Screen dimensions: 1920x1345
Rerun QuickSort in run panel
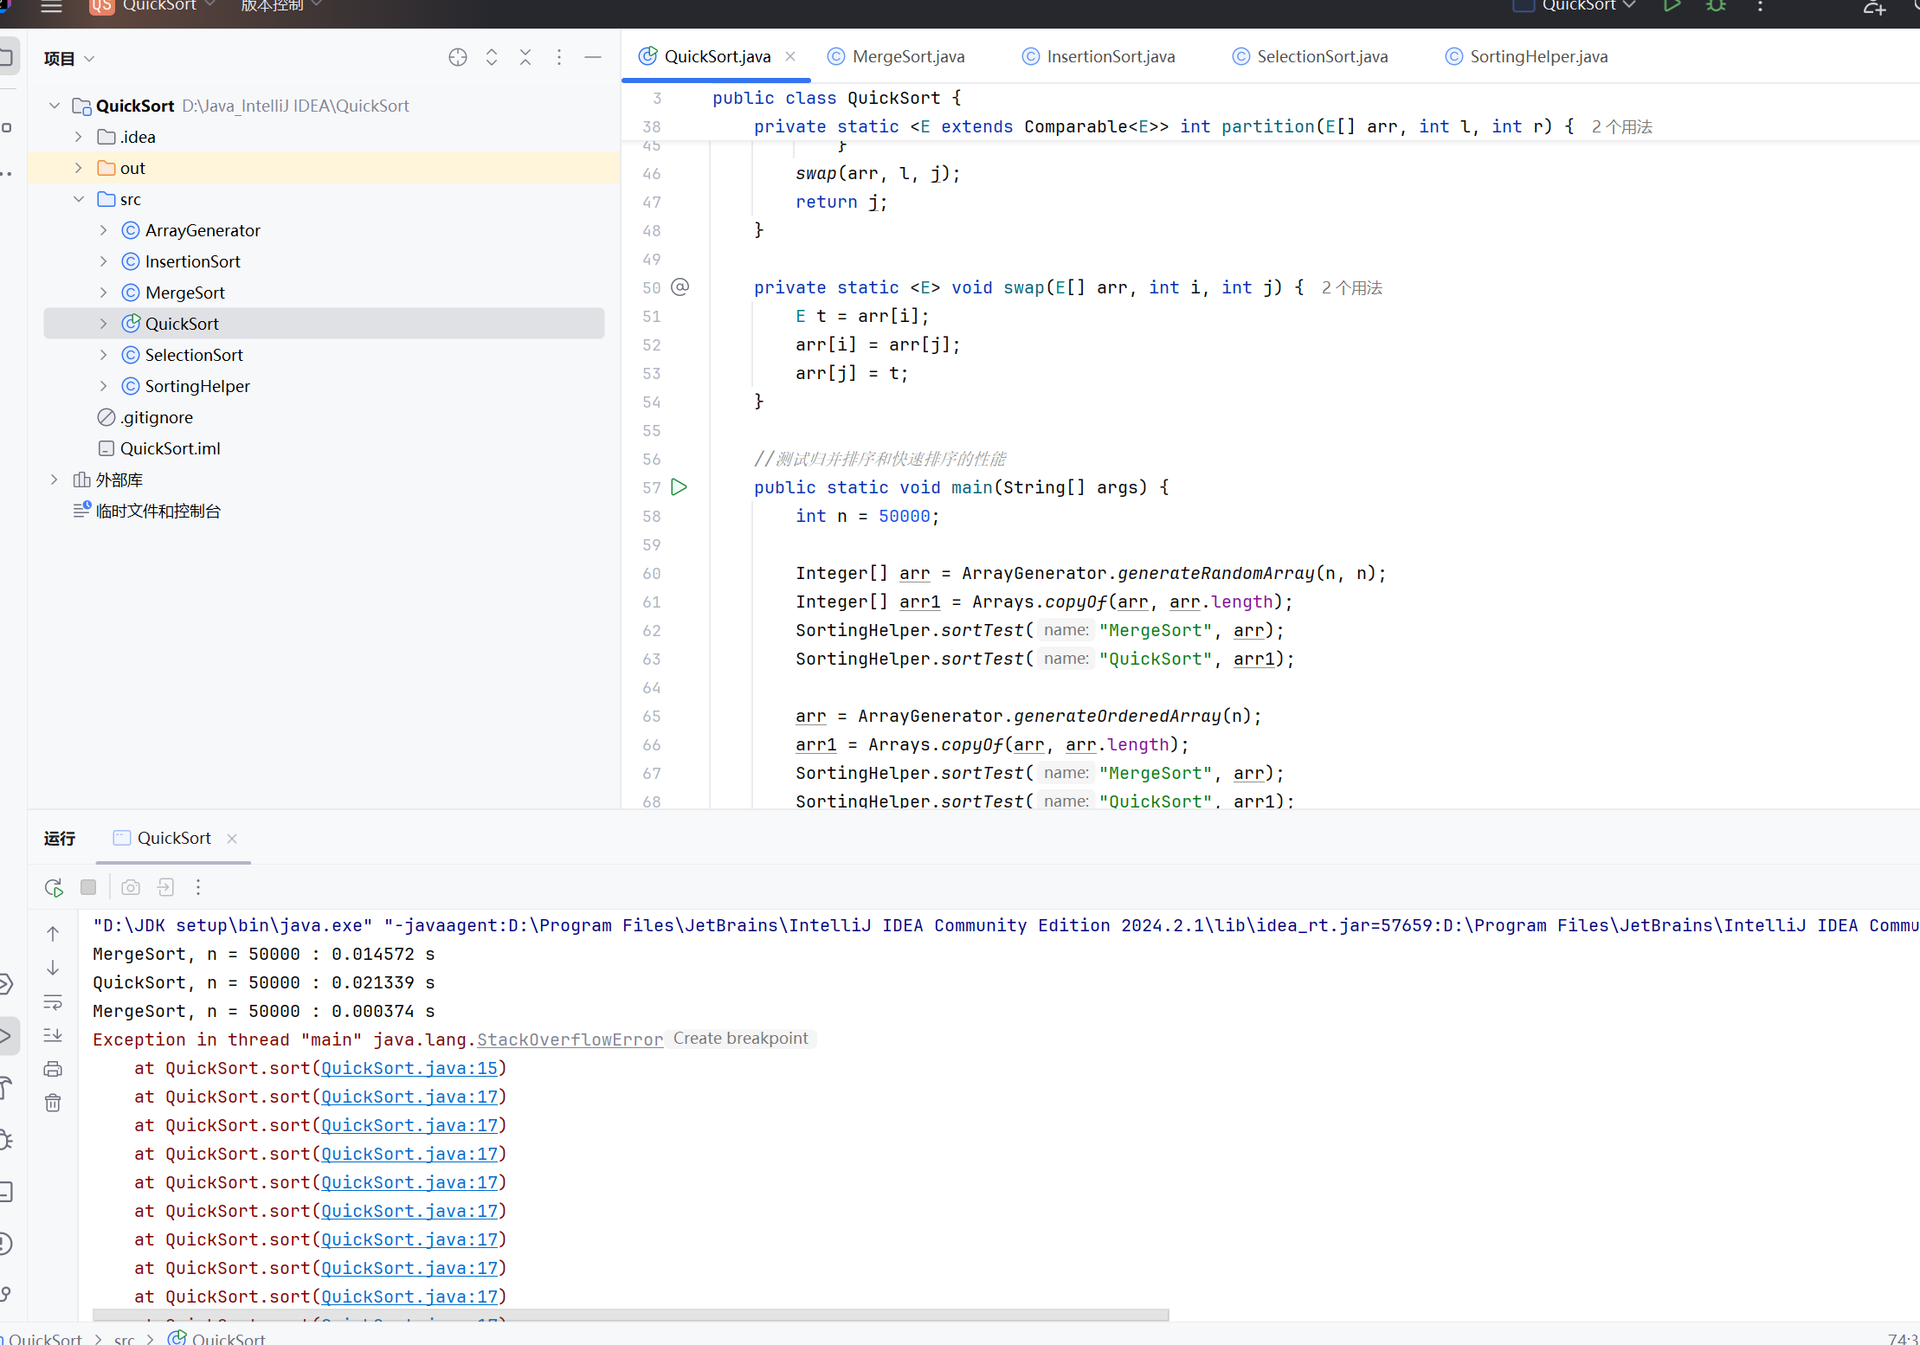(x=54, y=887)
